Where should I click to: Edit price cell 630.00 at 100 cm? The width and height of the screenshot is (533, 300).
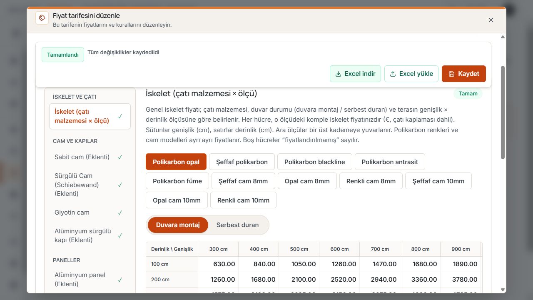(x=218, y=264)
